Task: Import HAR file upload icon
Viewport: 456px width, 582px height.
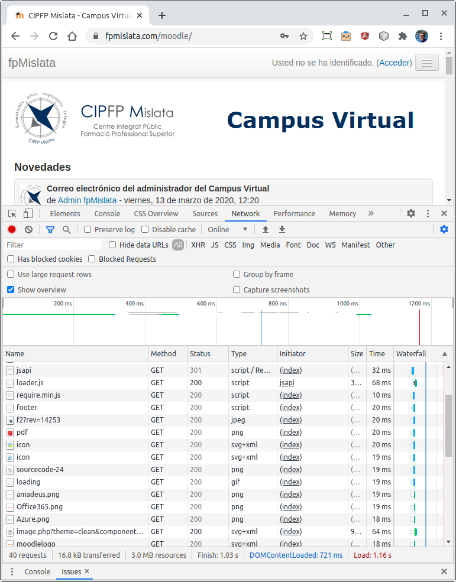Action: tap(266, 229)
